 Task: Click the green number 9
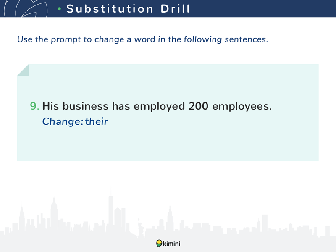pyautogui.click(x=34, y=106)
